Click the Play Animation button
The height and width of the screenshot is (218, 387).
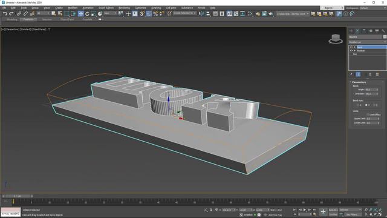(x=305, y=210)
